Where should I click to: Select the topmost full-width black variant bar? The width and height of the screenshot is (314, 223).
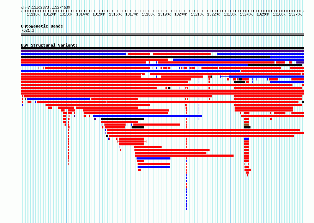point(162,48)
